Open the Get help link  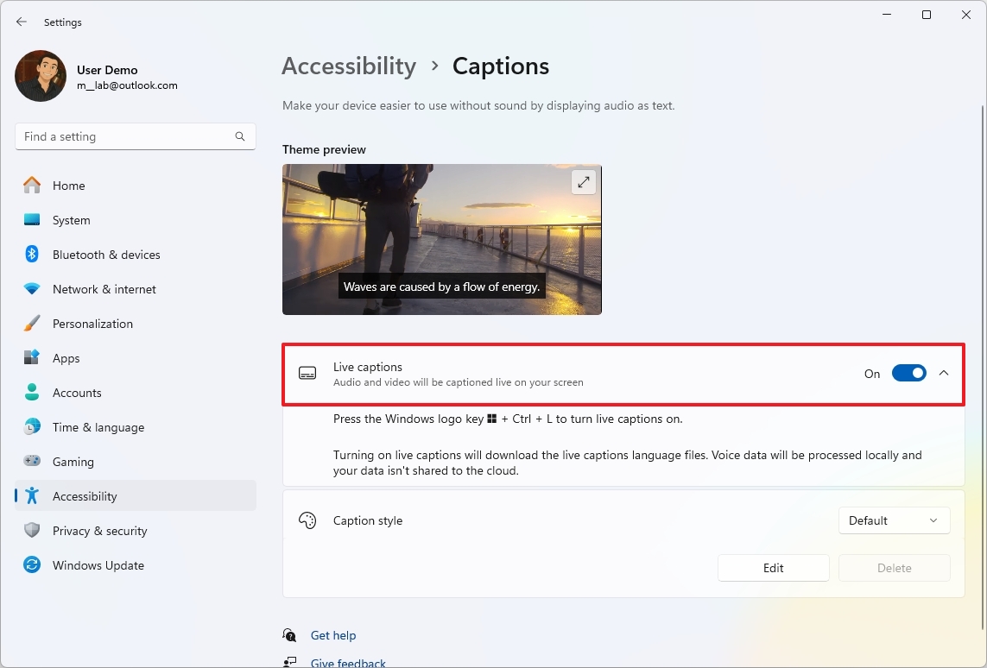(333, 635)
